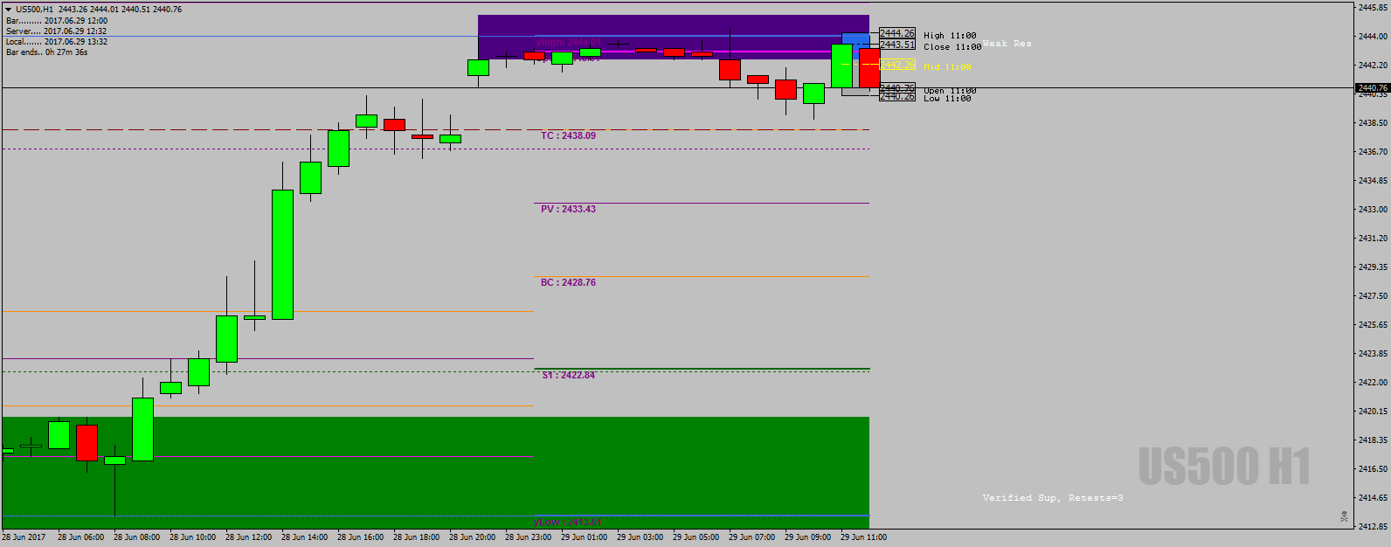
Task: Click the 2444.26 high price box
Action: pos(897,34)
